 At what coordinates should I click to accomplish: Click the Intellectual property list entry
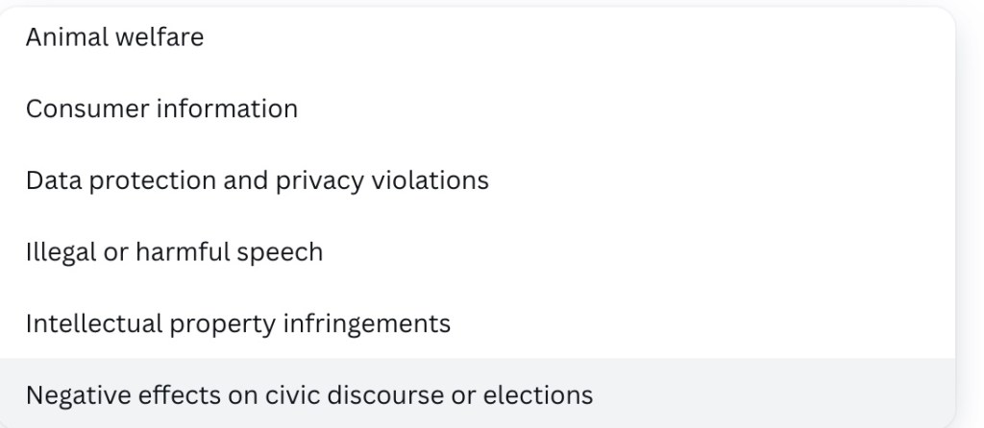[238, 323]
